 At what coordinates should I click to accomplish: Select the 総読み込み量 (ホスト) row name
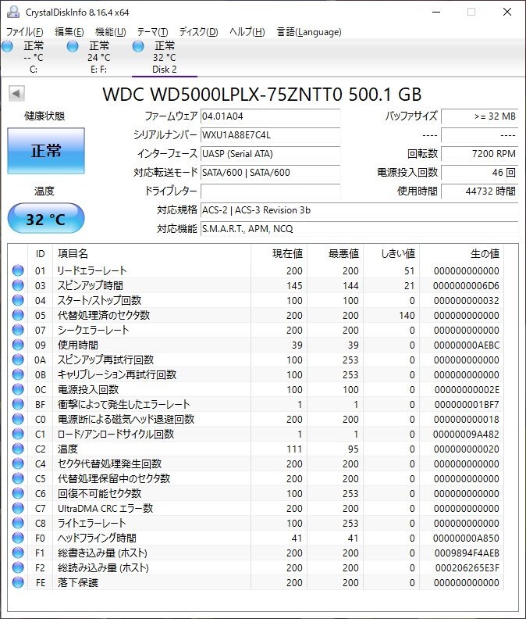[x=103, y=567]
